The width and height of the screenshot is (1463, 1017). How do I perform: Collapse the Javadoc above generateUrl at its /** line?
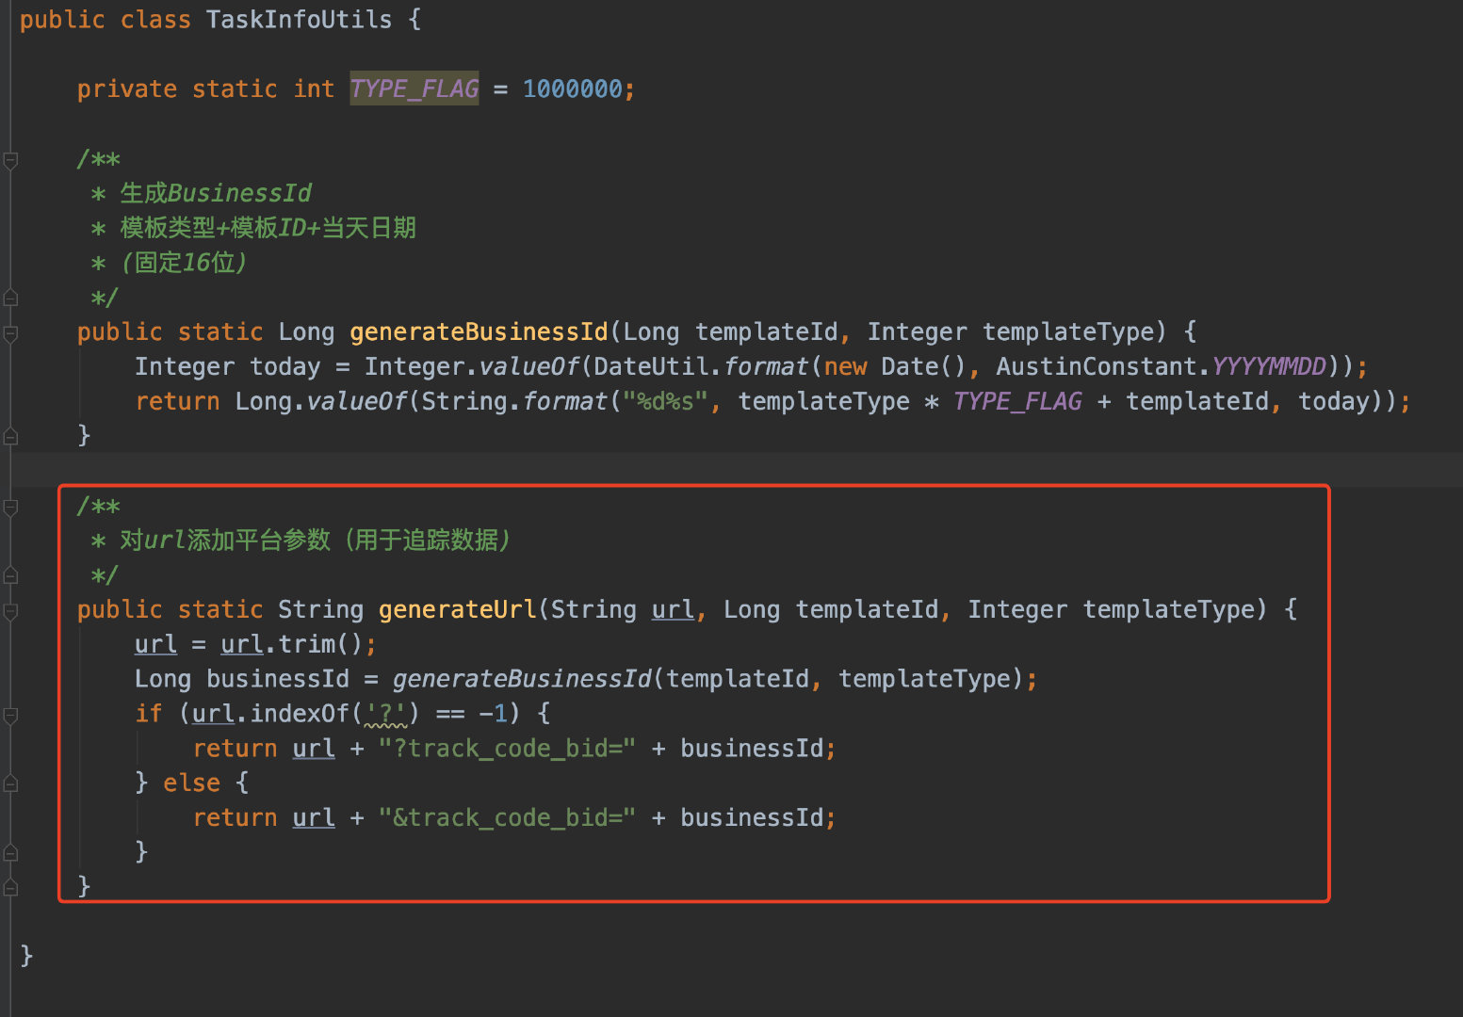pos(10,508)
